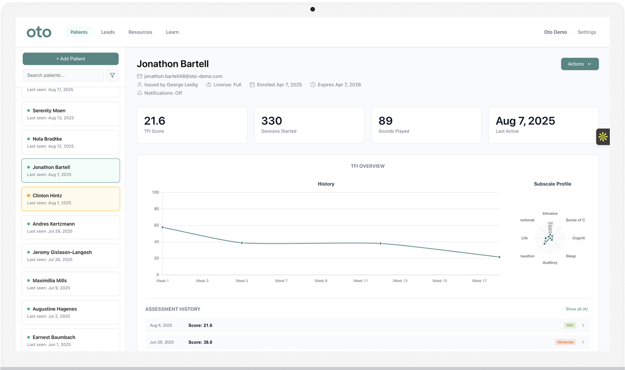The height and width of the screenshot is (370, 625).
Task: Click the Score: 38.0 assessment row
Action: [x=368, y=342]
